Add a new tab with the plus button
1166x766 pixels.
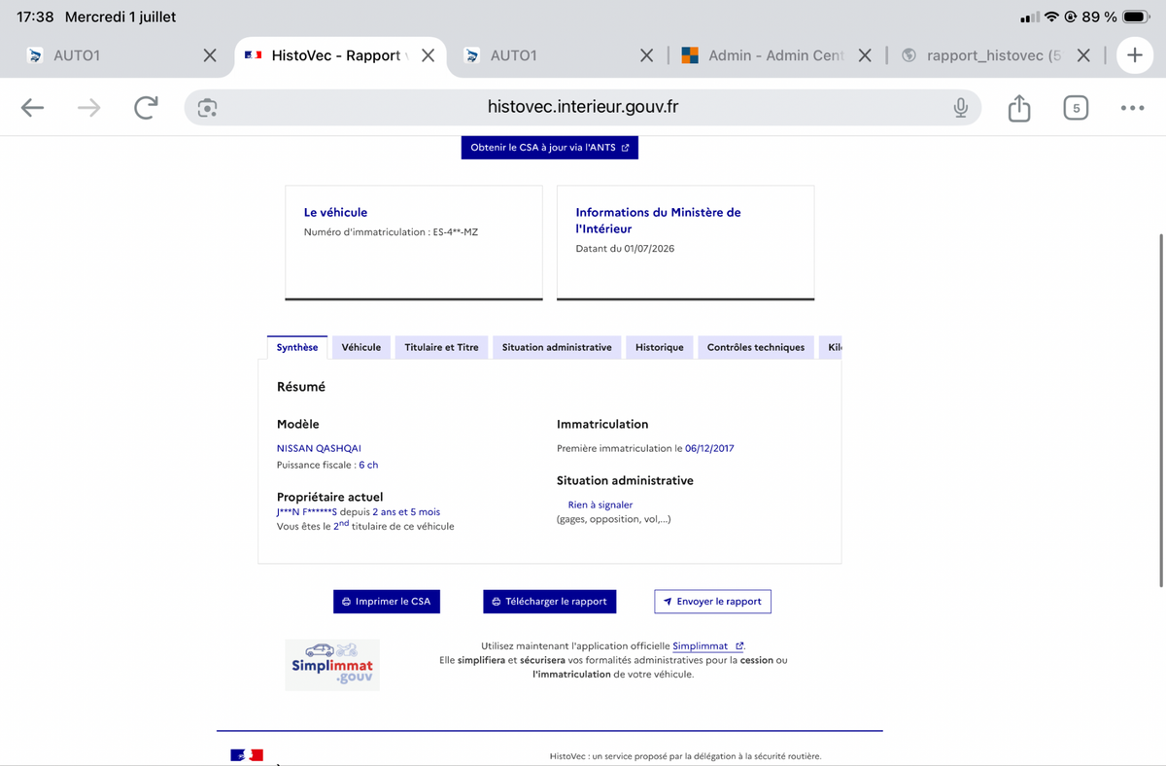coord(1134,55)
